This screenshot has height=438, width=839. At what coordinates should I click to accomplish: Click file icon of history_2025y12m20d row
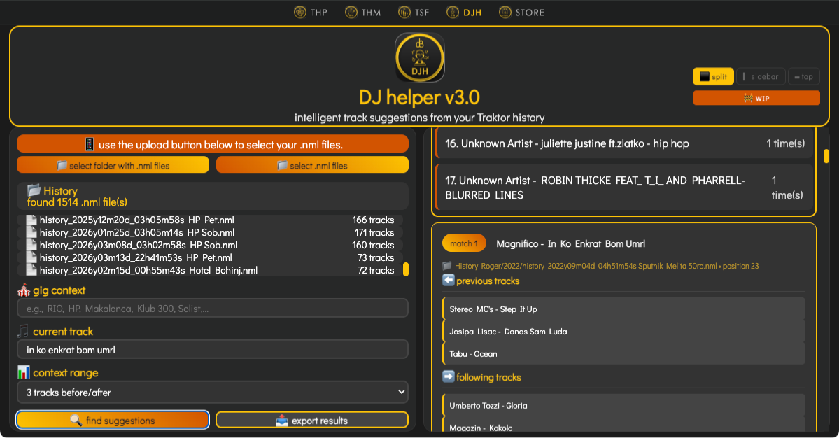(x=31, y=220)
